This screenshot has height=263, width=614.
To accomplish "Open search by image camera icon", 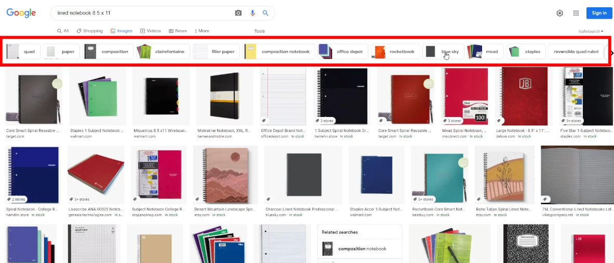I will tap(238, 13).
